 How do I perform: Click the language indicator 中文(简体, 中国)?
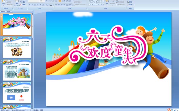coord(38,110)
